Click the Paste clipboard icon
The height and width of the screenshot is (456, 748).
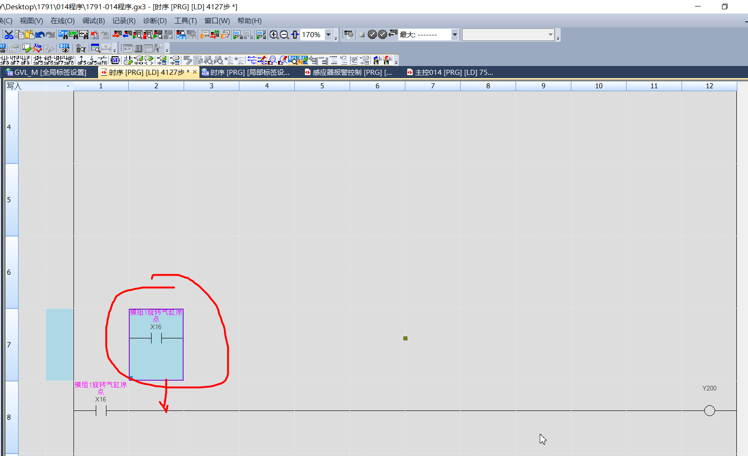pyautogui.click(x=30, y=35)
